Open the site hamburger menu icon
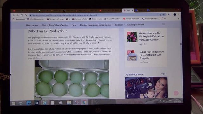 click(x=164, y=24)
